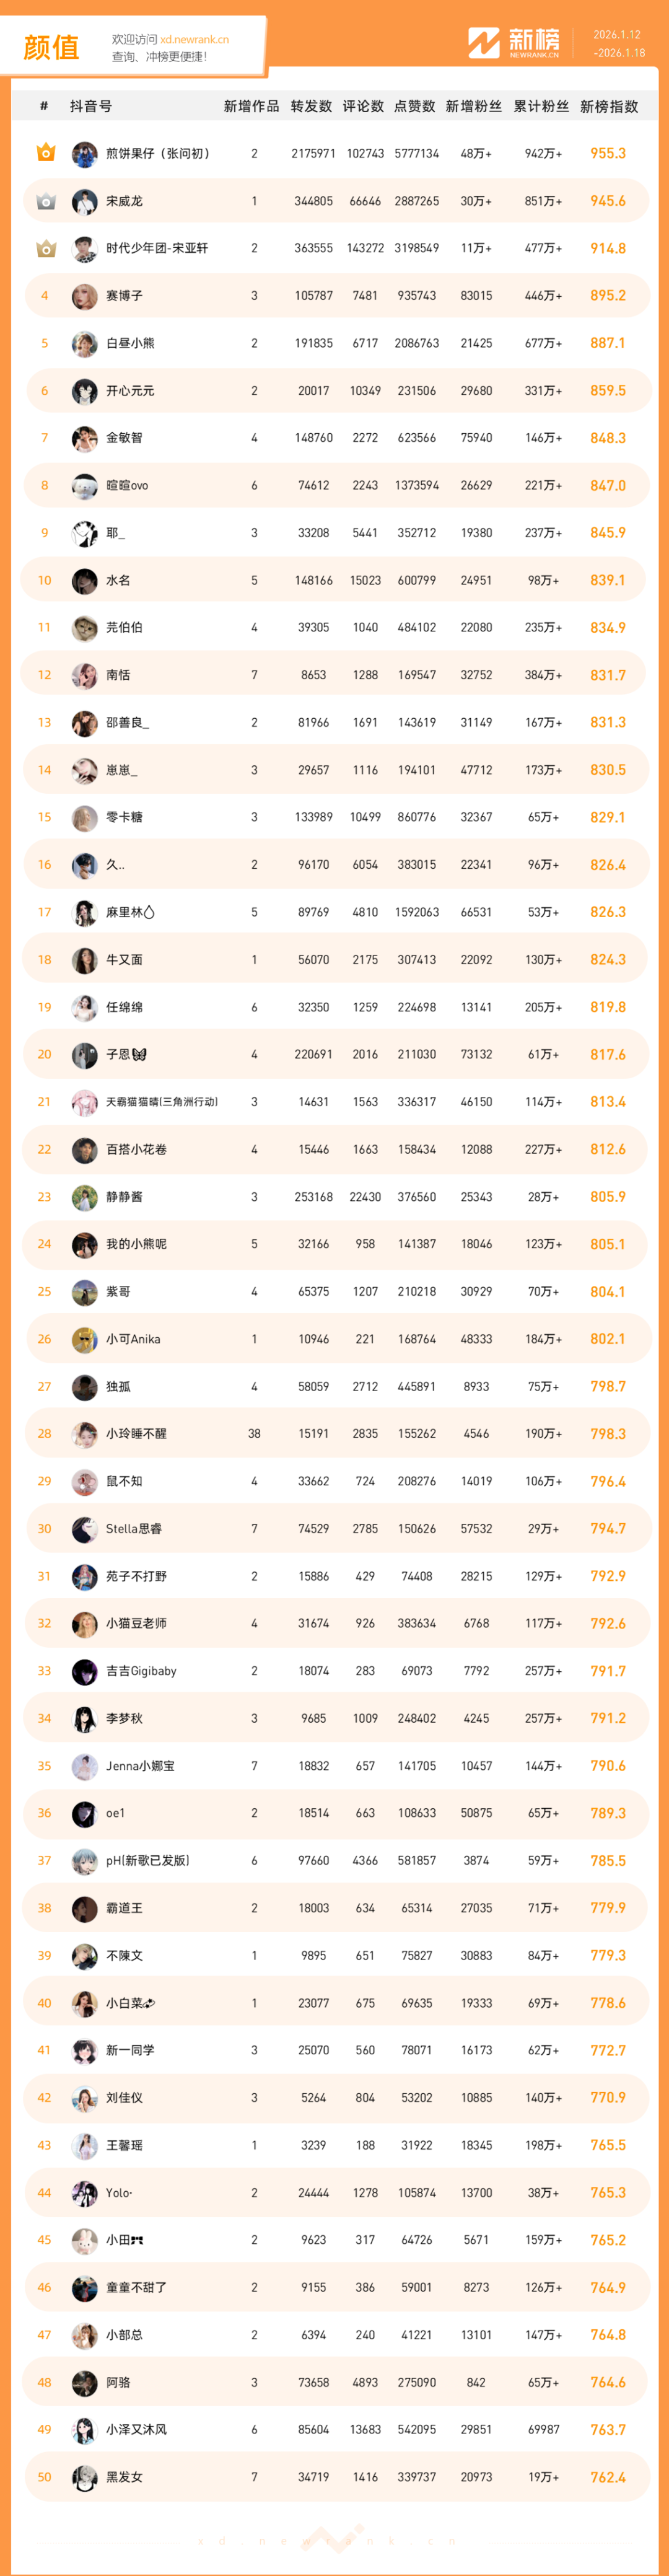This screenshot has width=669, height=2576.
Task: Click the avatar beside 麻里林
Action: pyautogui.click(x=84, y=912)
